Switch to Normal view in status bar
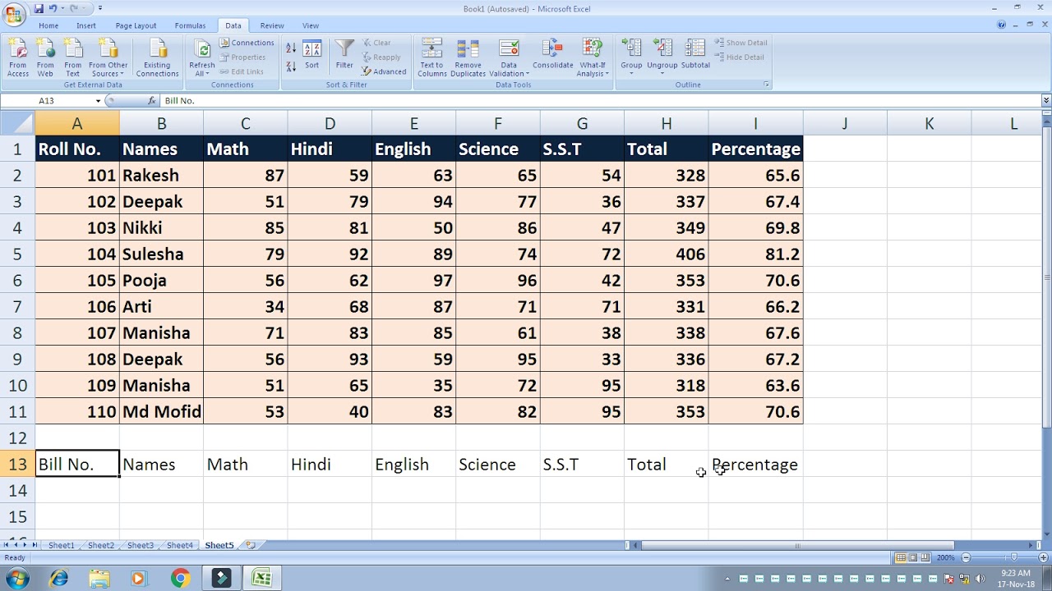This screenshot has width=1052, height=591. click(901, 558)
